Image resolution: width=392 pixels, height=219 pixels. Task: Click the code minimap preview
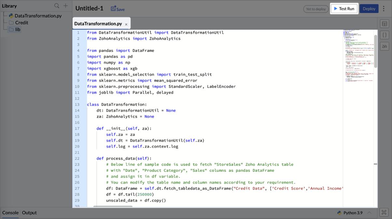coord(358,55)
